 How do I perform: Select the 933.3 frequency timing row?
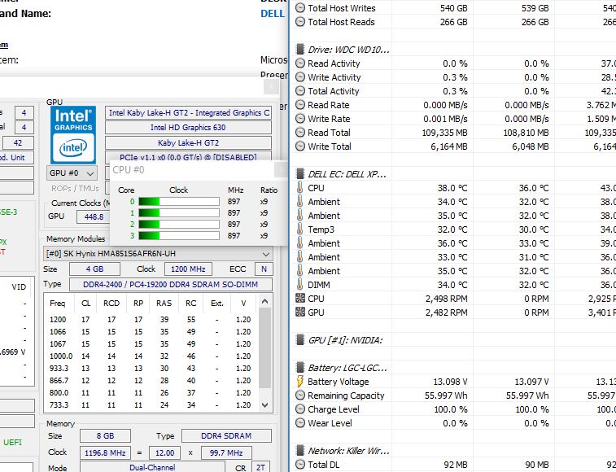(x=151, y=369)
